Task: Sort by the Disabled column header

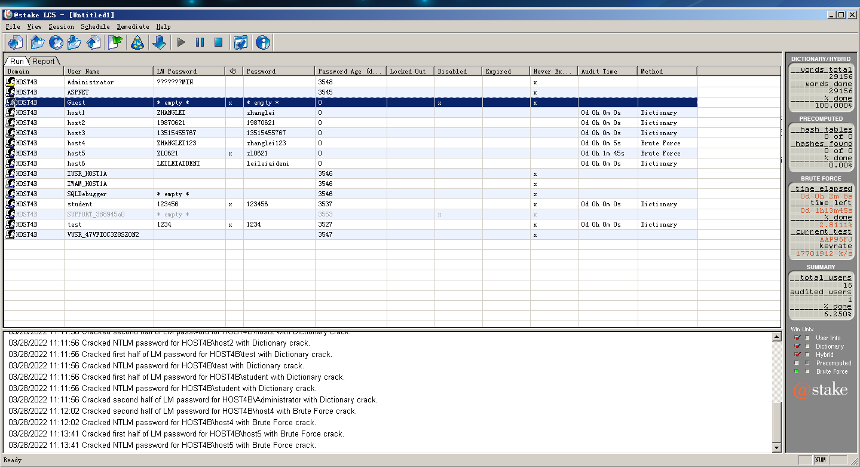Action: point(458,71)
